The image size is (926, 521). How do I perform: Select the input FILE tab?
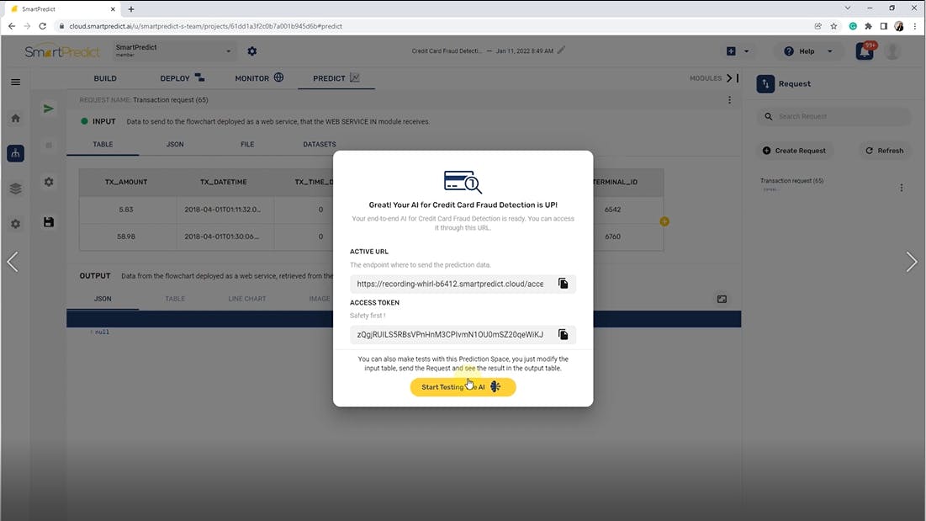click(x=247, y=144)
